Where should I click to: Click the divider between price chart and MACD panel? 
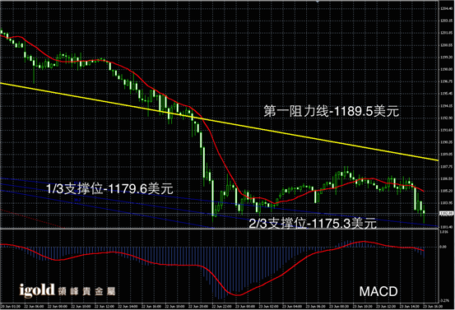tap(219, 229)
